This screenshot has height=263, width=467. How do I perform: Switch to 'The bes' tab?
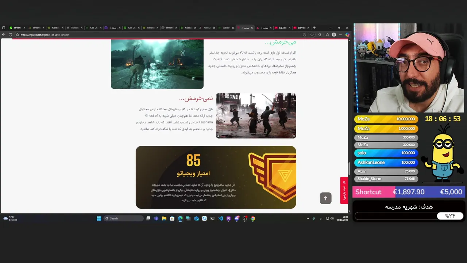point(74,28)
